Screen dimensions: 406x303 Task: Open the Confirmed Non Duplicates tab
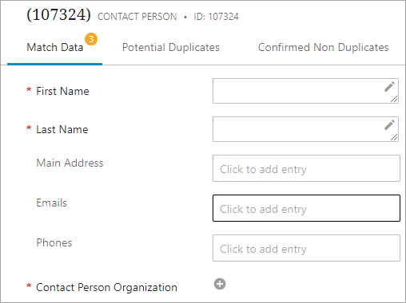tap(324, 48)
